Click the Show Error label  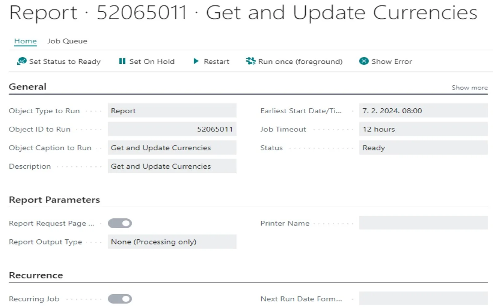coord(392,62)
